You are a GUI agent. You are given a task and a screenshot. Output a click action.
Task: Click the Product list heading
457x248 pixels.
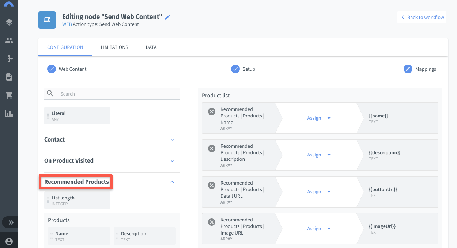(216, 96)
